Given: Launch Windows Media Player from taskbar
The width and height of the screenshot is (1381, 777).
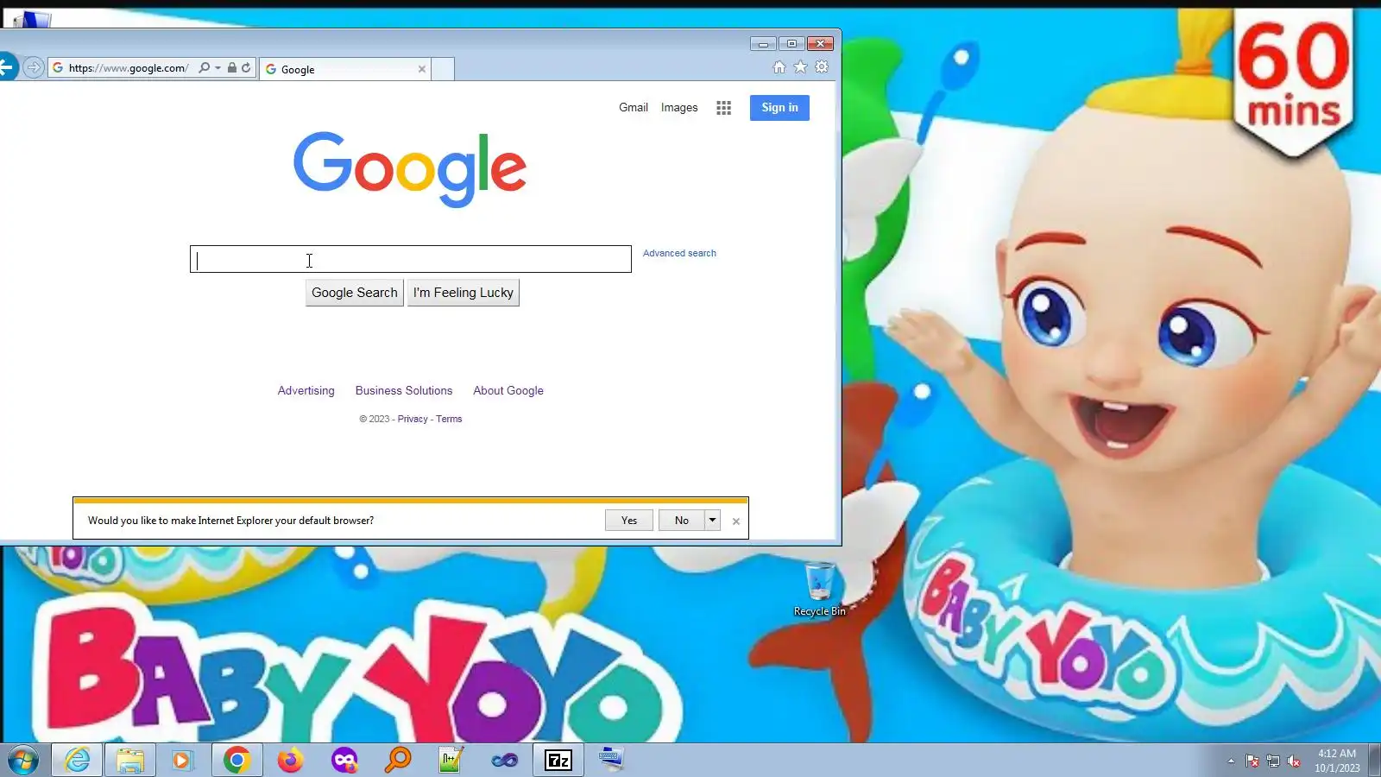Looking at the screenshot, I should pos(182,760).
